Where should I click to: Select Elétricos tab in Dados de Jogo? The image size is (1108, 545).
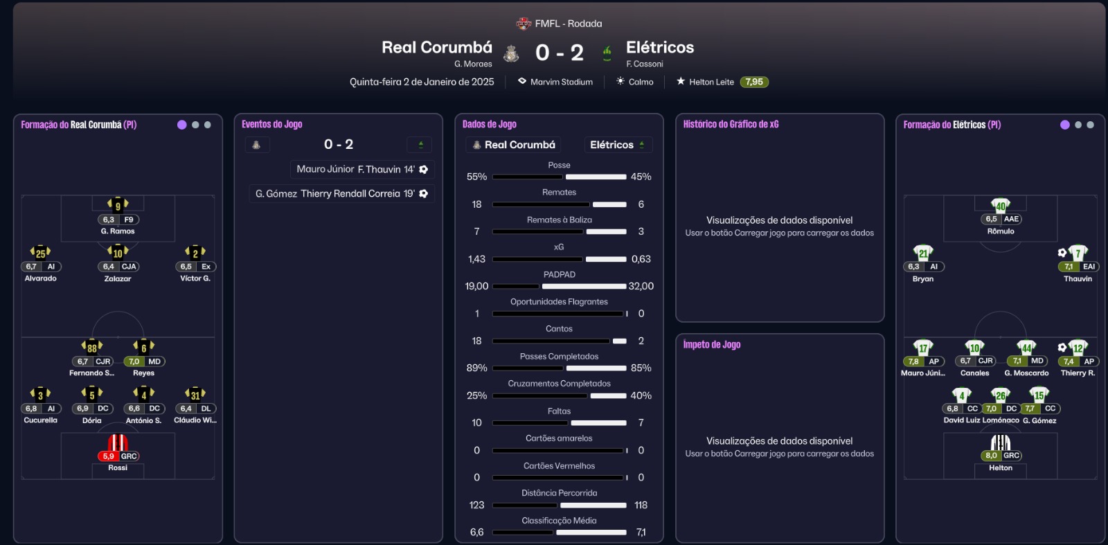617,145
